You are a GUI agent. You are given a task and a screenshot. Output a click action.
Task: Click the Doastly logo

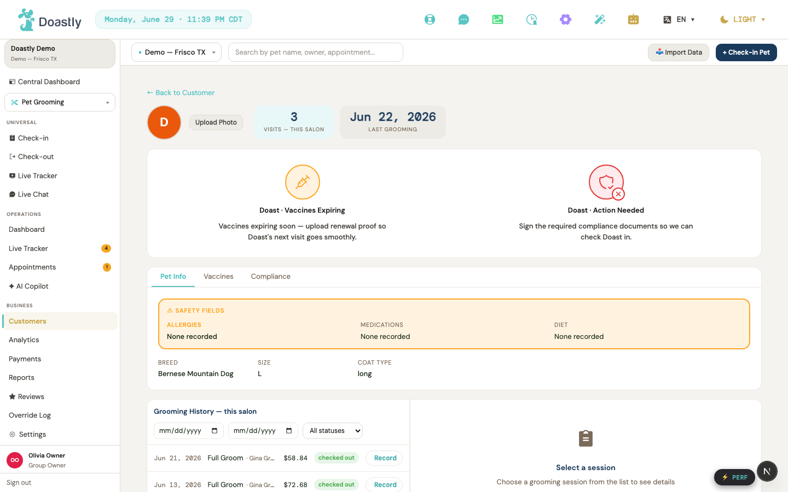click(x=49, y=20)
